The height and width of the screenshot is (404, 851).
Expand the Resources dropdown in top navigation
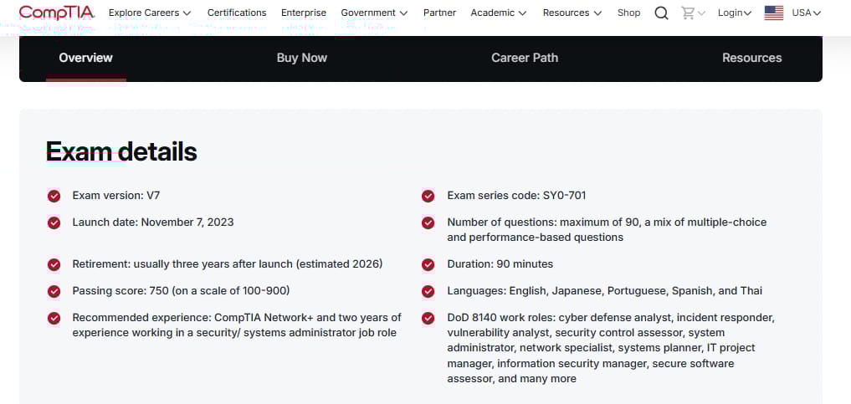coord(572,13)
